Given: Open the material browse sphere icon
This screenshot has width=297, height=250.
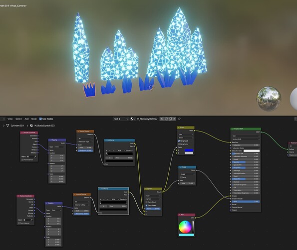Looking at the screenshot, I should [x=133, y=119].
